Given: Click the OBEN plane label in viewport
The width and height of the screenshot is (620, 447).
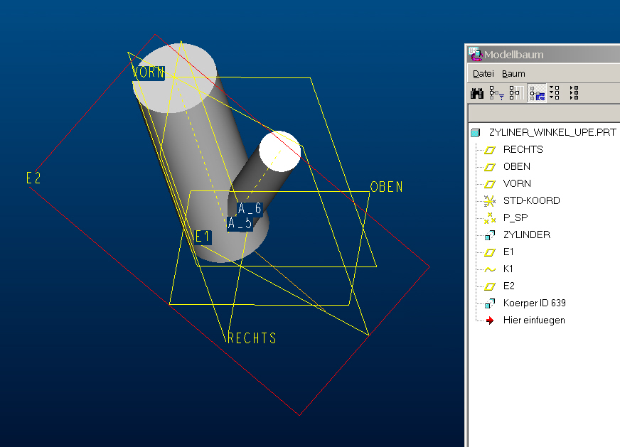Looking at the screenshot, I should [x=386, y=187].
